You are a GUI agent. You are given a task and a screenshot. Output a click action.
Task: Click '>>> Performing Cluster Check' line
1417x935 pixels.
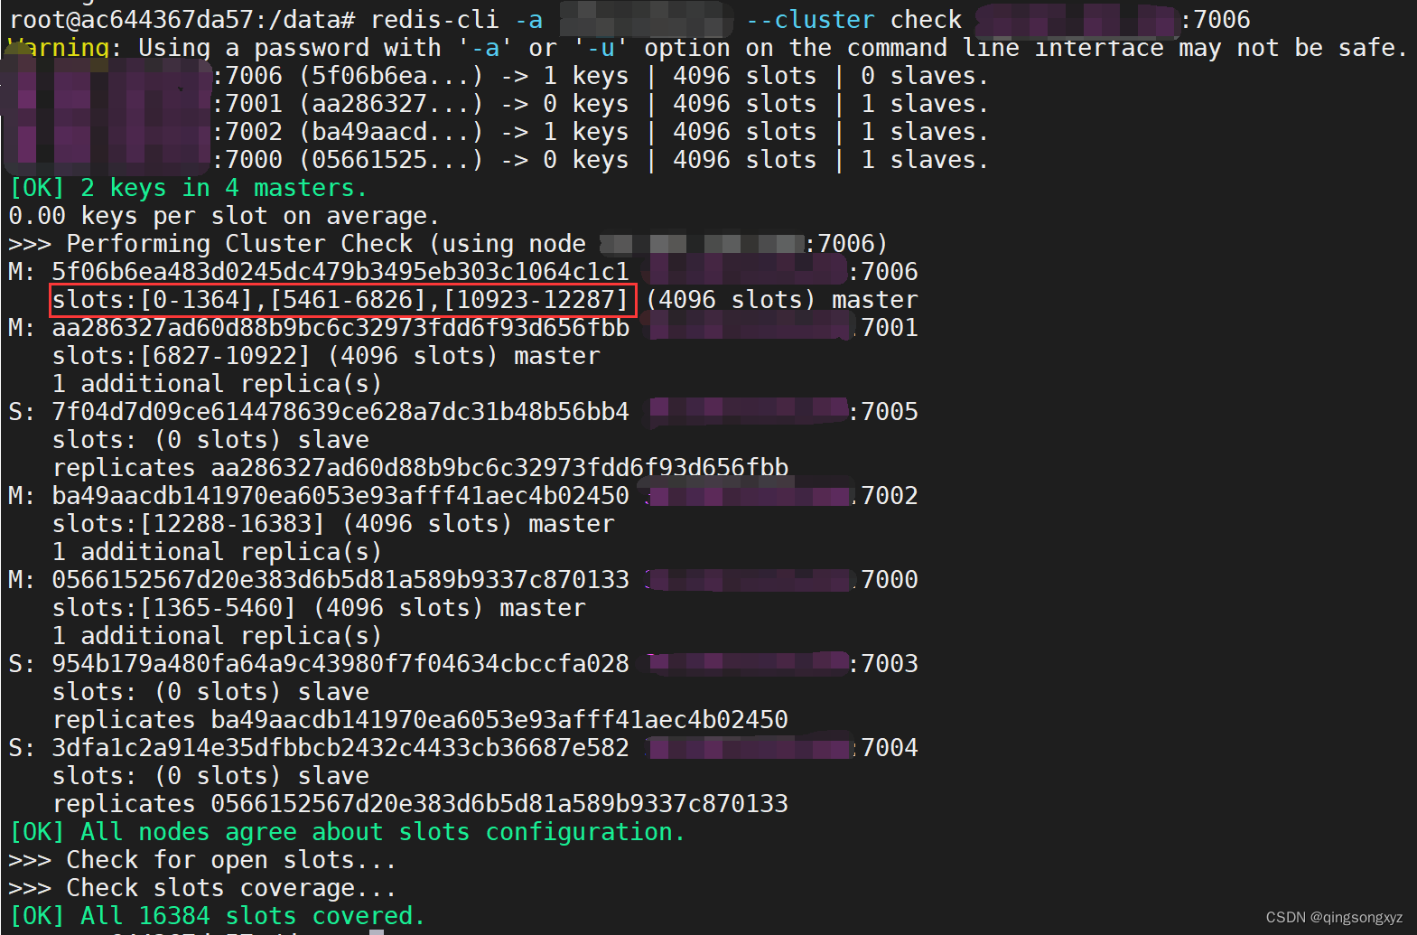(448, 244)
